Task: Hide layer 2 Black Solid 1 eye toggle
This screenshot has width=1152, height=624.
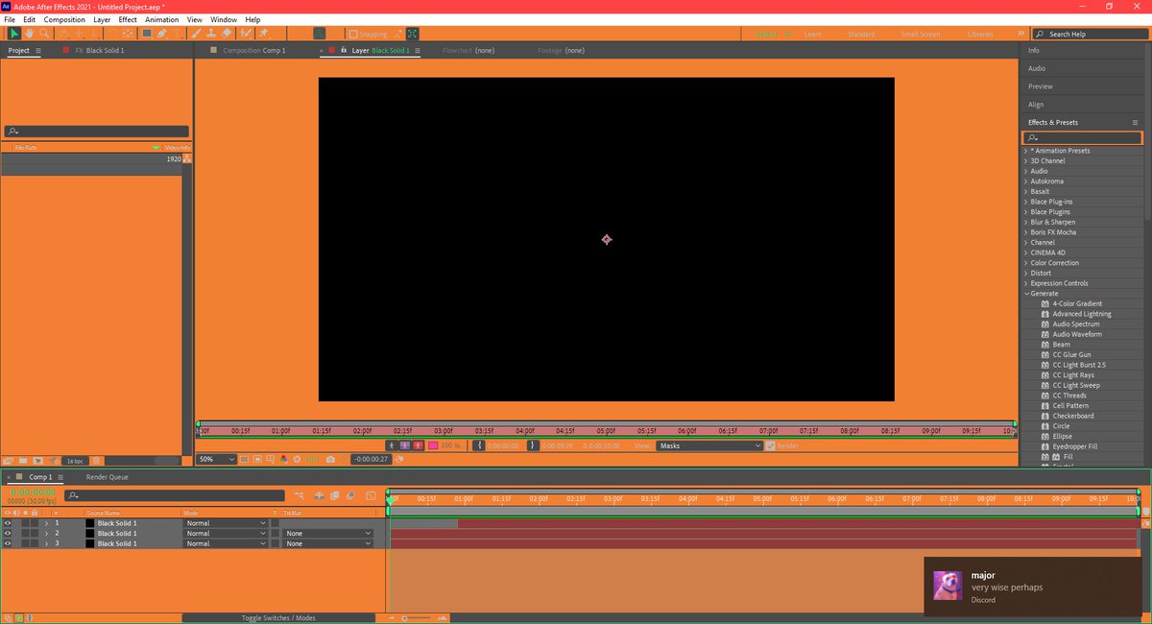Action: [8, 534]
